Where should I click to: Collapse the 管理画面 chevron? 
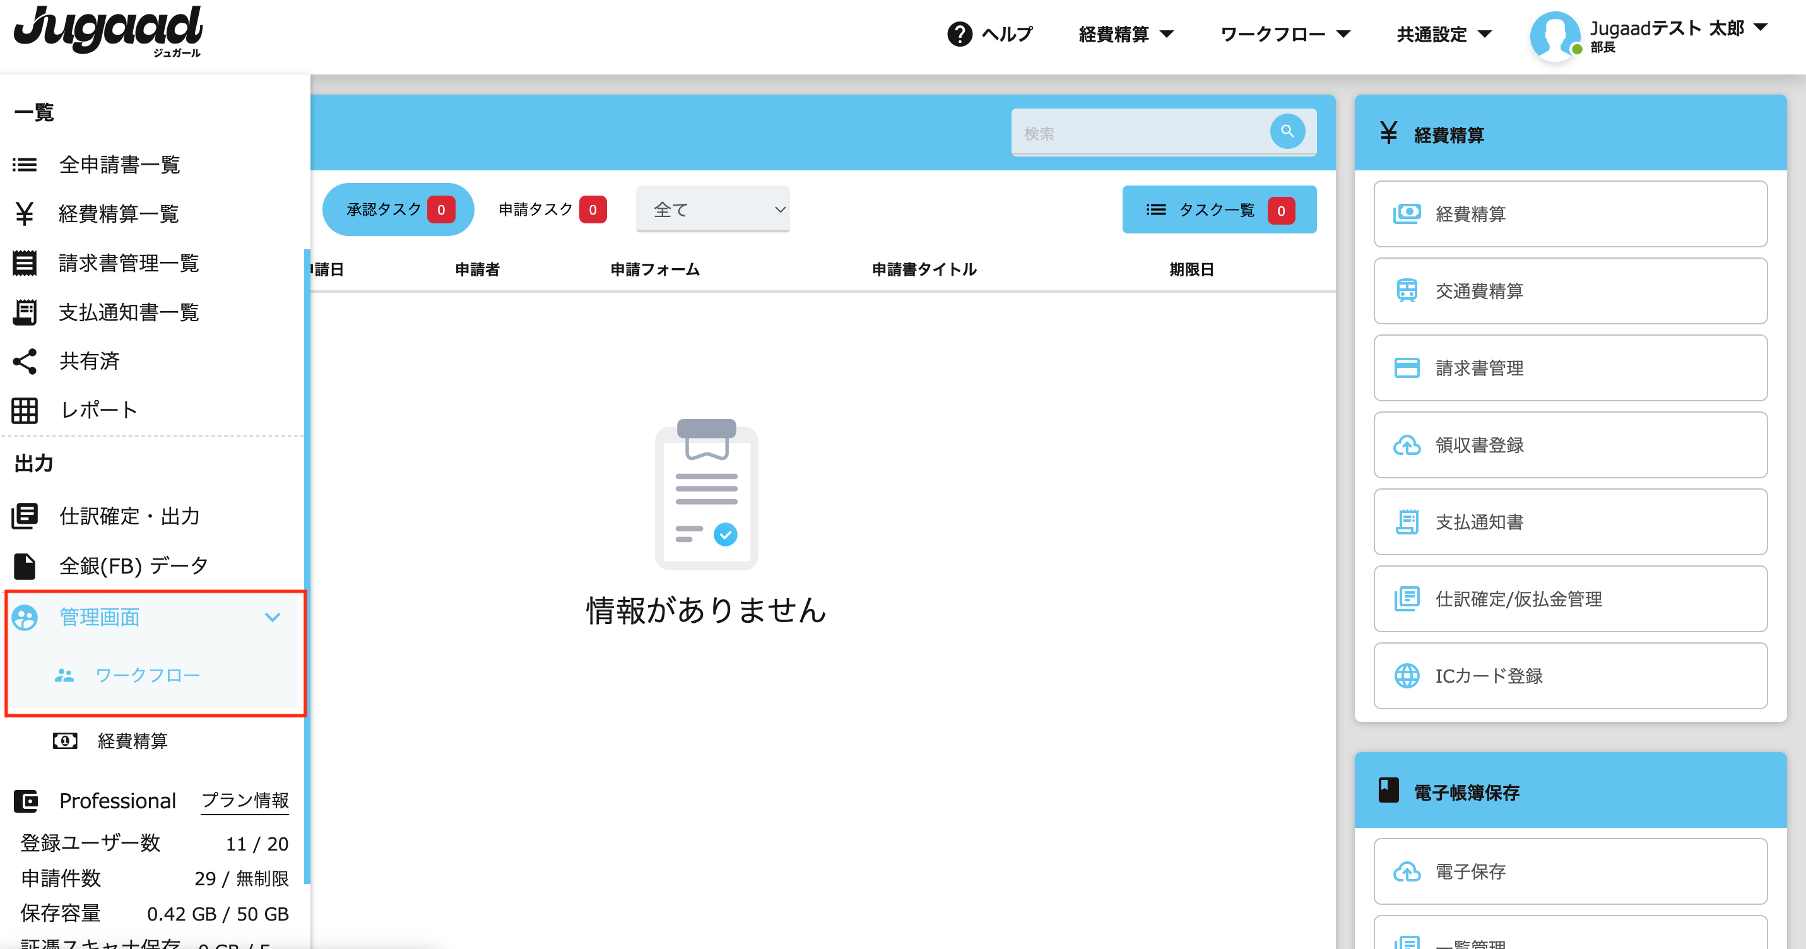tap(272, 618)
